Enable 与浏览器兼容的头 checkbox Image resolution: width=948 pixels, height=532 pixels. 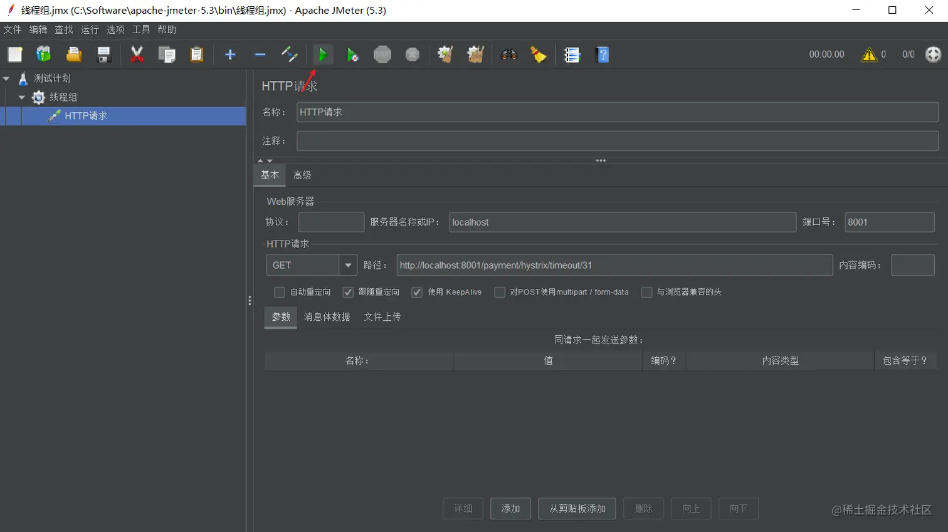click(646, 292)
